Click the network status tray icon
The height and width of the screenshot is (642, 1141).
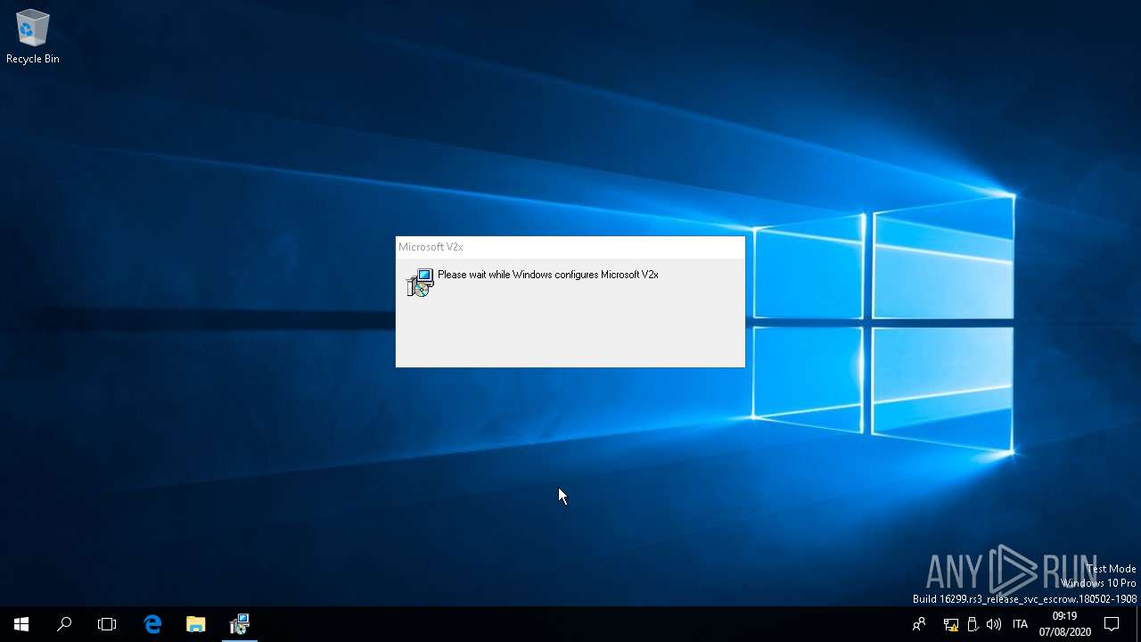point(951,624)
